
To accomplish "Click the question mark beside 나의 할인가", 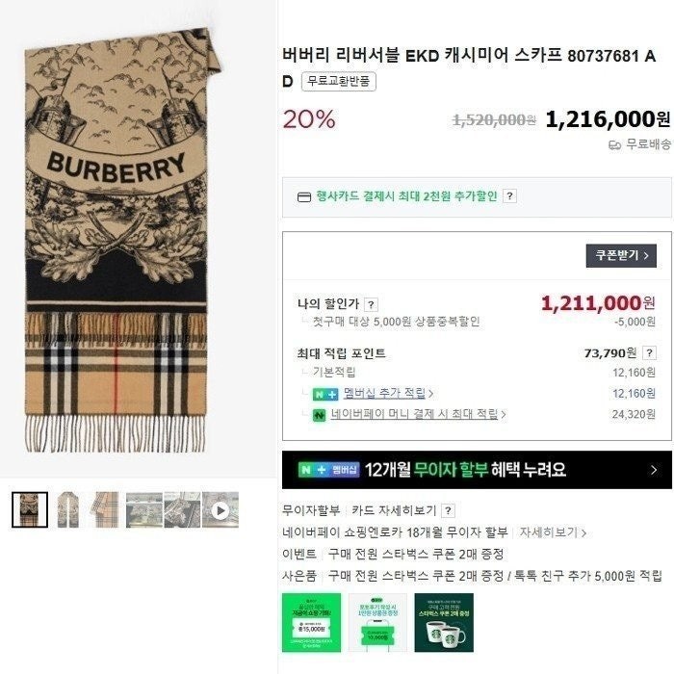I will (x=371, y=305).
